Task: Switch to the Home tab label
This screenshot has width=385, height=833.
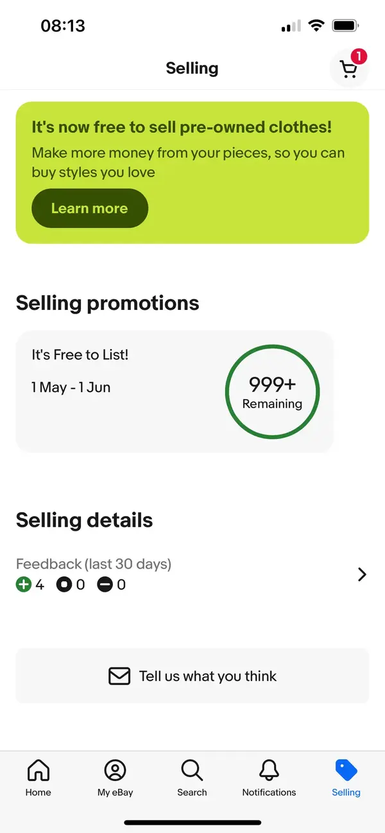Action: [x=38, y=793]
